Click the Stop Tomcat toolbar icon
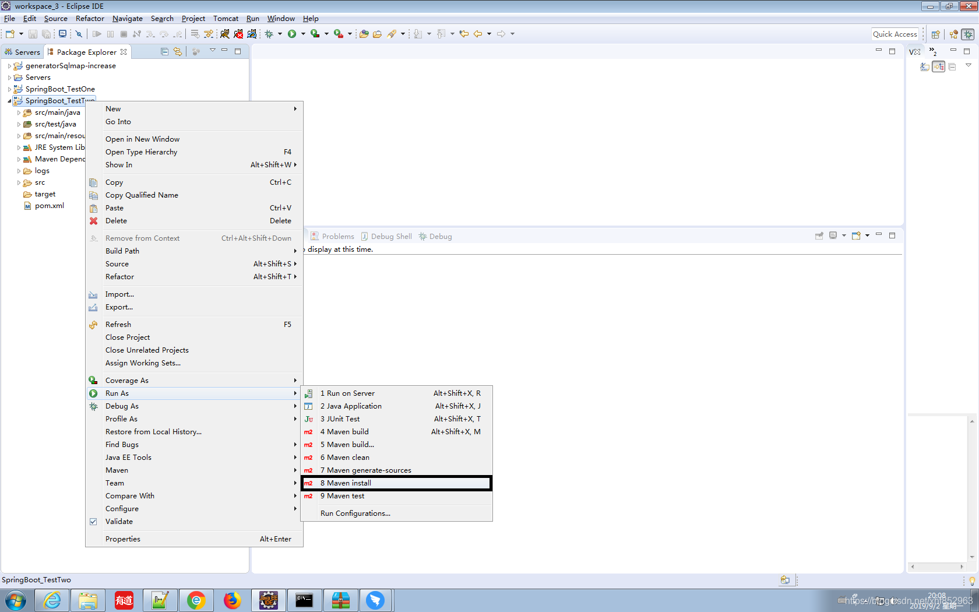The width and height of the screenshot is (979, 612). pyautogui.click(x=238, y=34)
